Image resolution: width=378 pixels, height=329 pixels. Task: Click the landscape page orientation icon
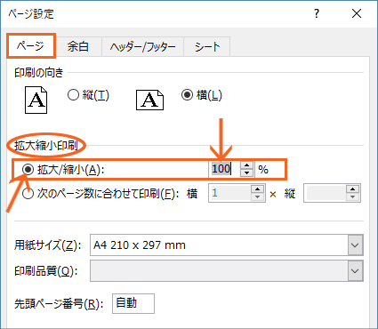pyautogui.click(x=149, y=100)
